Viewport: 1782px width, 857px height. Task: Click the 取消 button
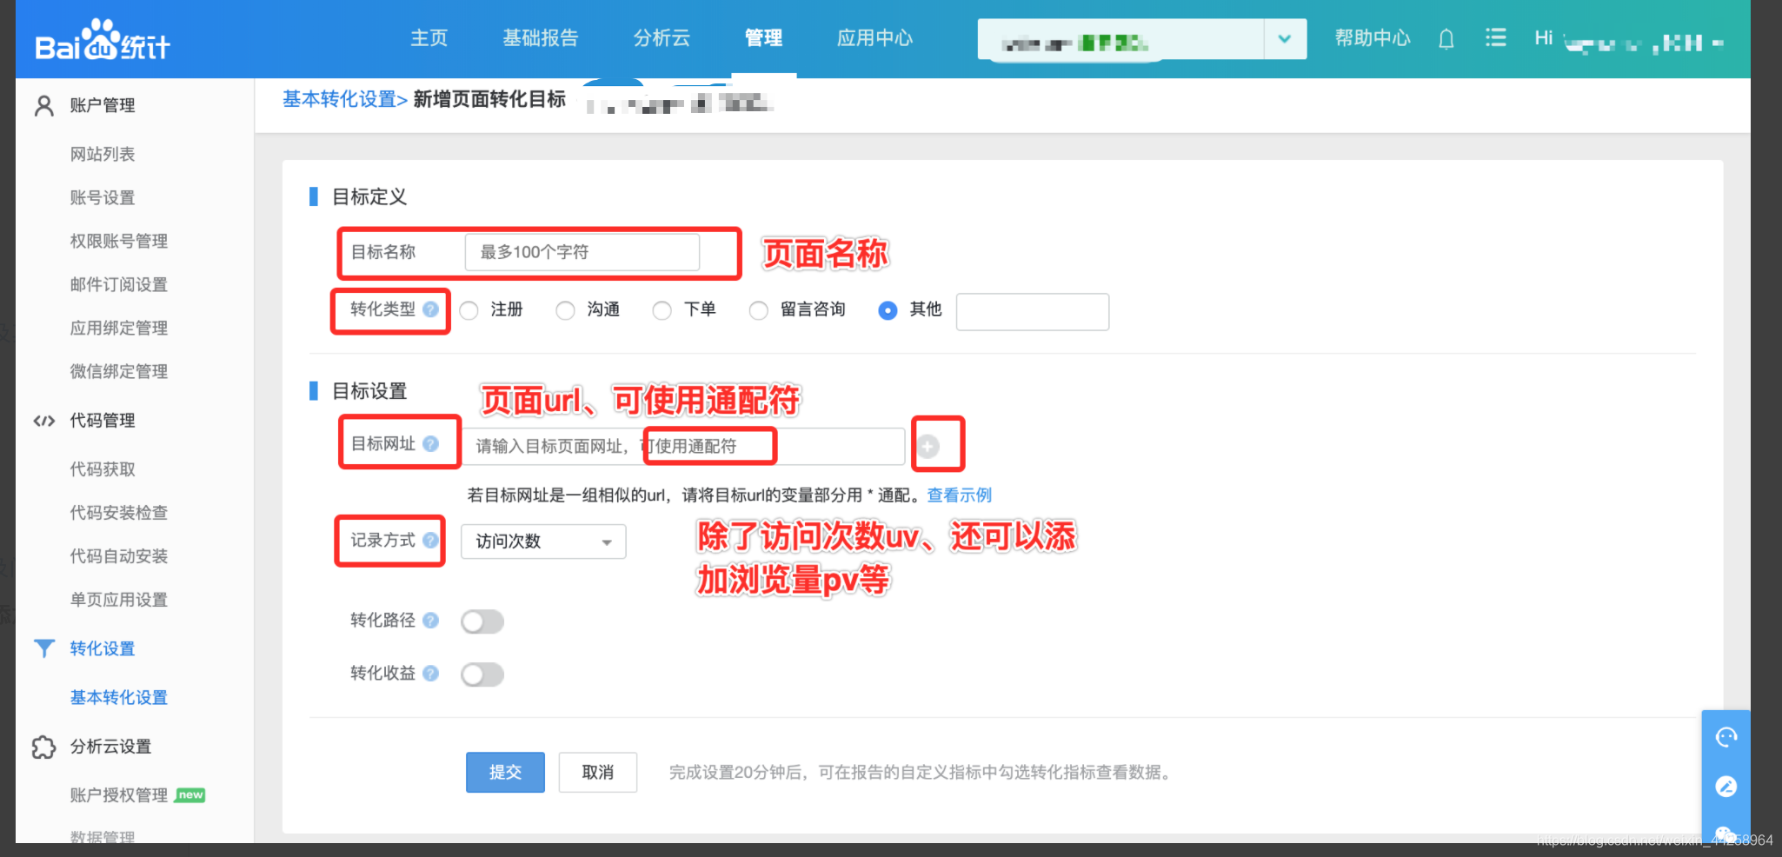pyautogui.click(x=598, y=772)
